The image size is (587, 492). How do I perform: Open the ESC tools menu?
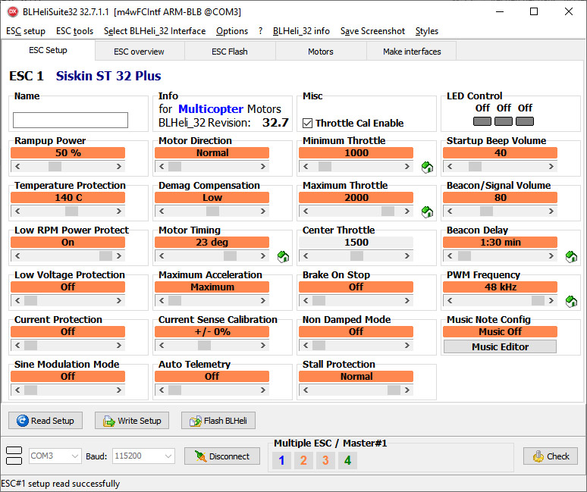(74, 31)
